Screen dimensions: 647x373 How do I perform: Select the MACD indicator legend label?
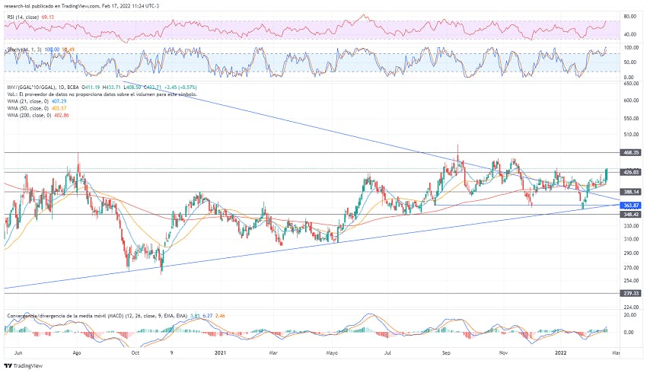click(97, 316)
